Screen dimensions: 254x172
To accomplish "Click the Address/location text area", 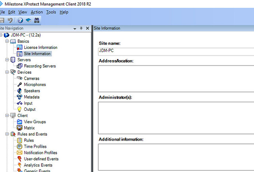I will click(176, 79).
